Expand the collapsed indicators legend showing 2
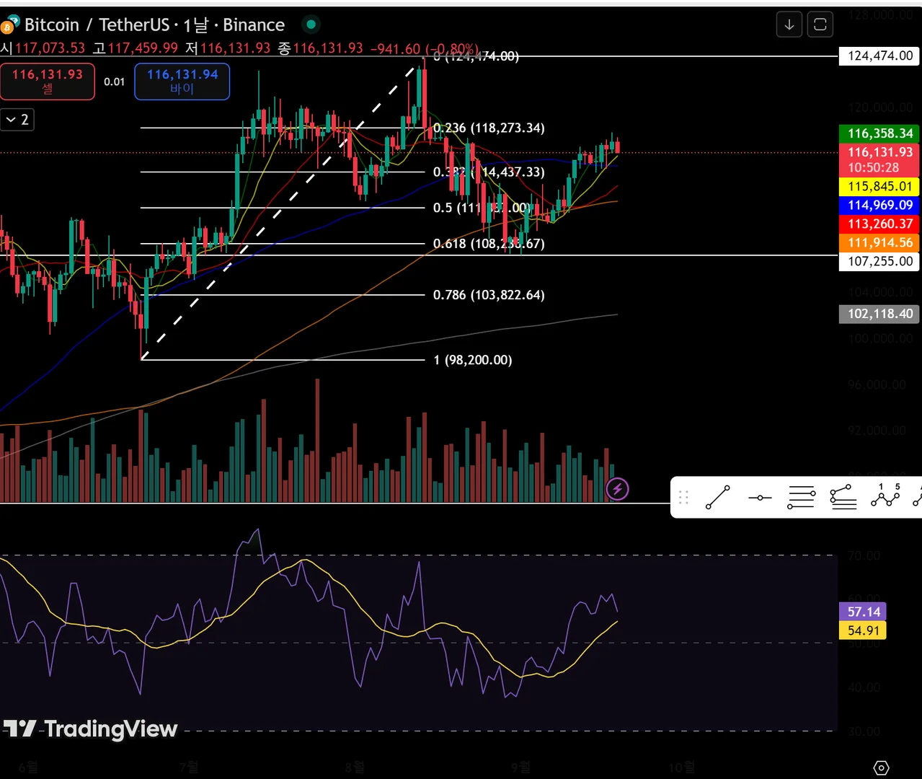The height and width of the screenshot is (779, 922). [17, 120]
